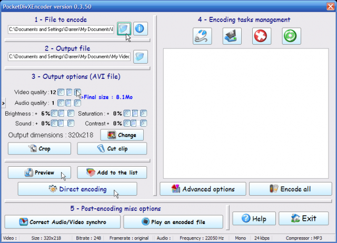The width and height of the screenshot is (337, 243).
Task: Lower sound level with left arrow
Action: [x=54, y=123]
